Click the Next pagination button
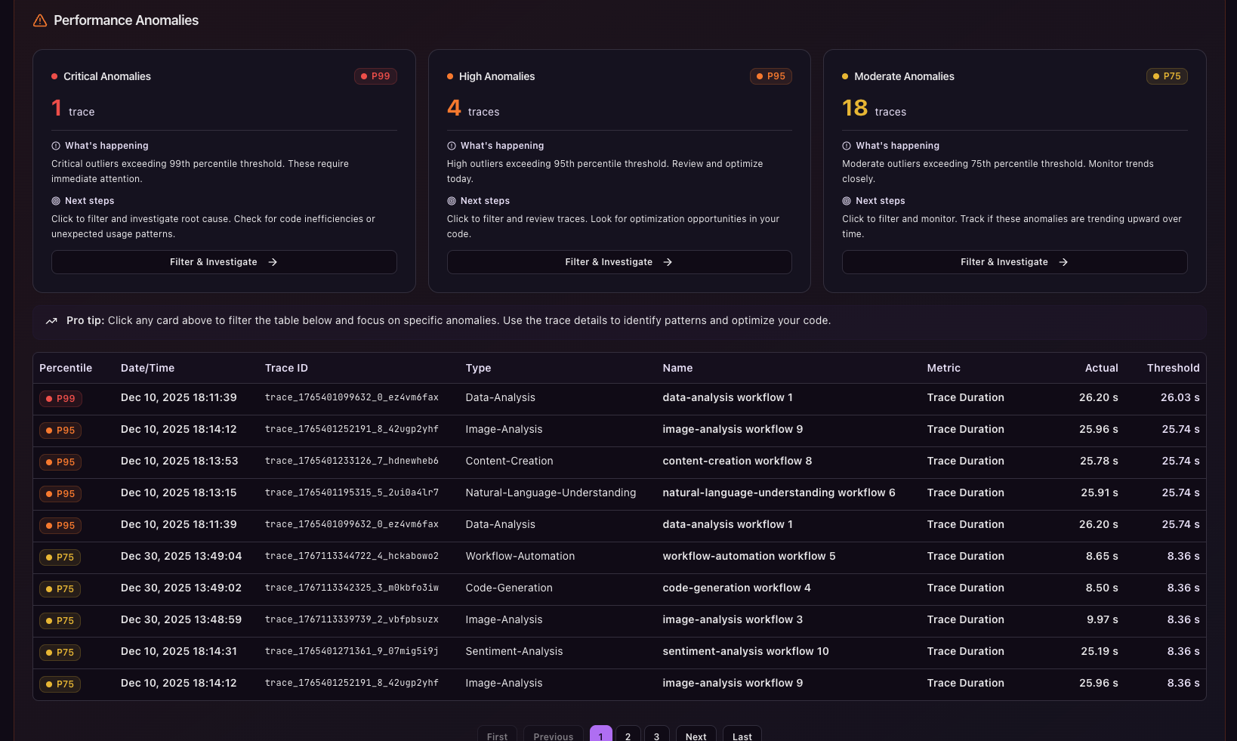The width and height of the screenshot is (1237, 741). (x=696, y=736)
